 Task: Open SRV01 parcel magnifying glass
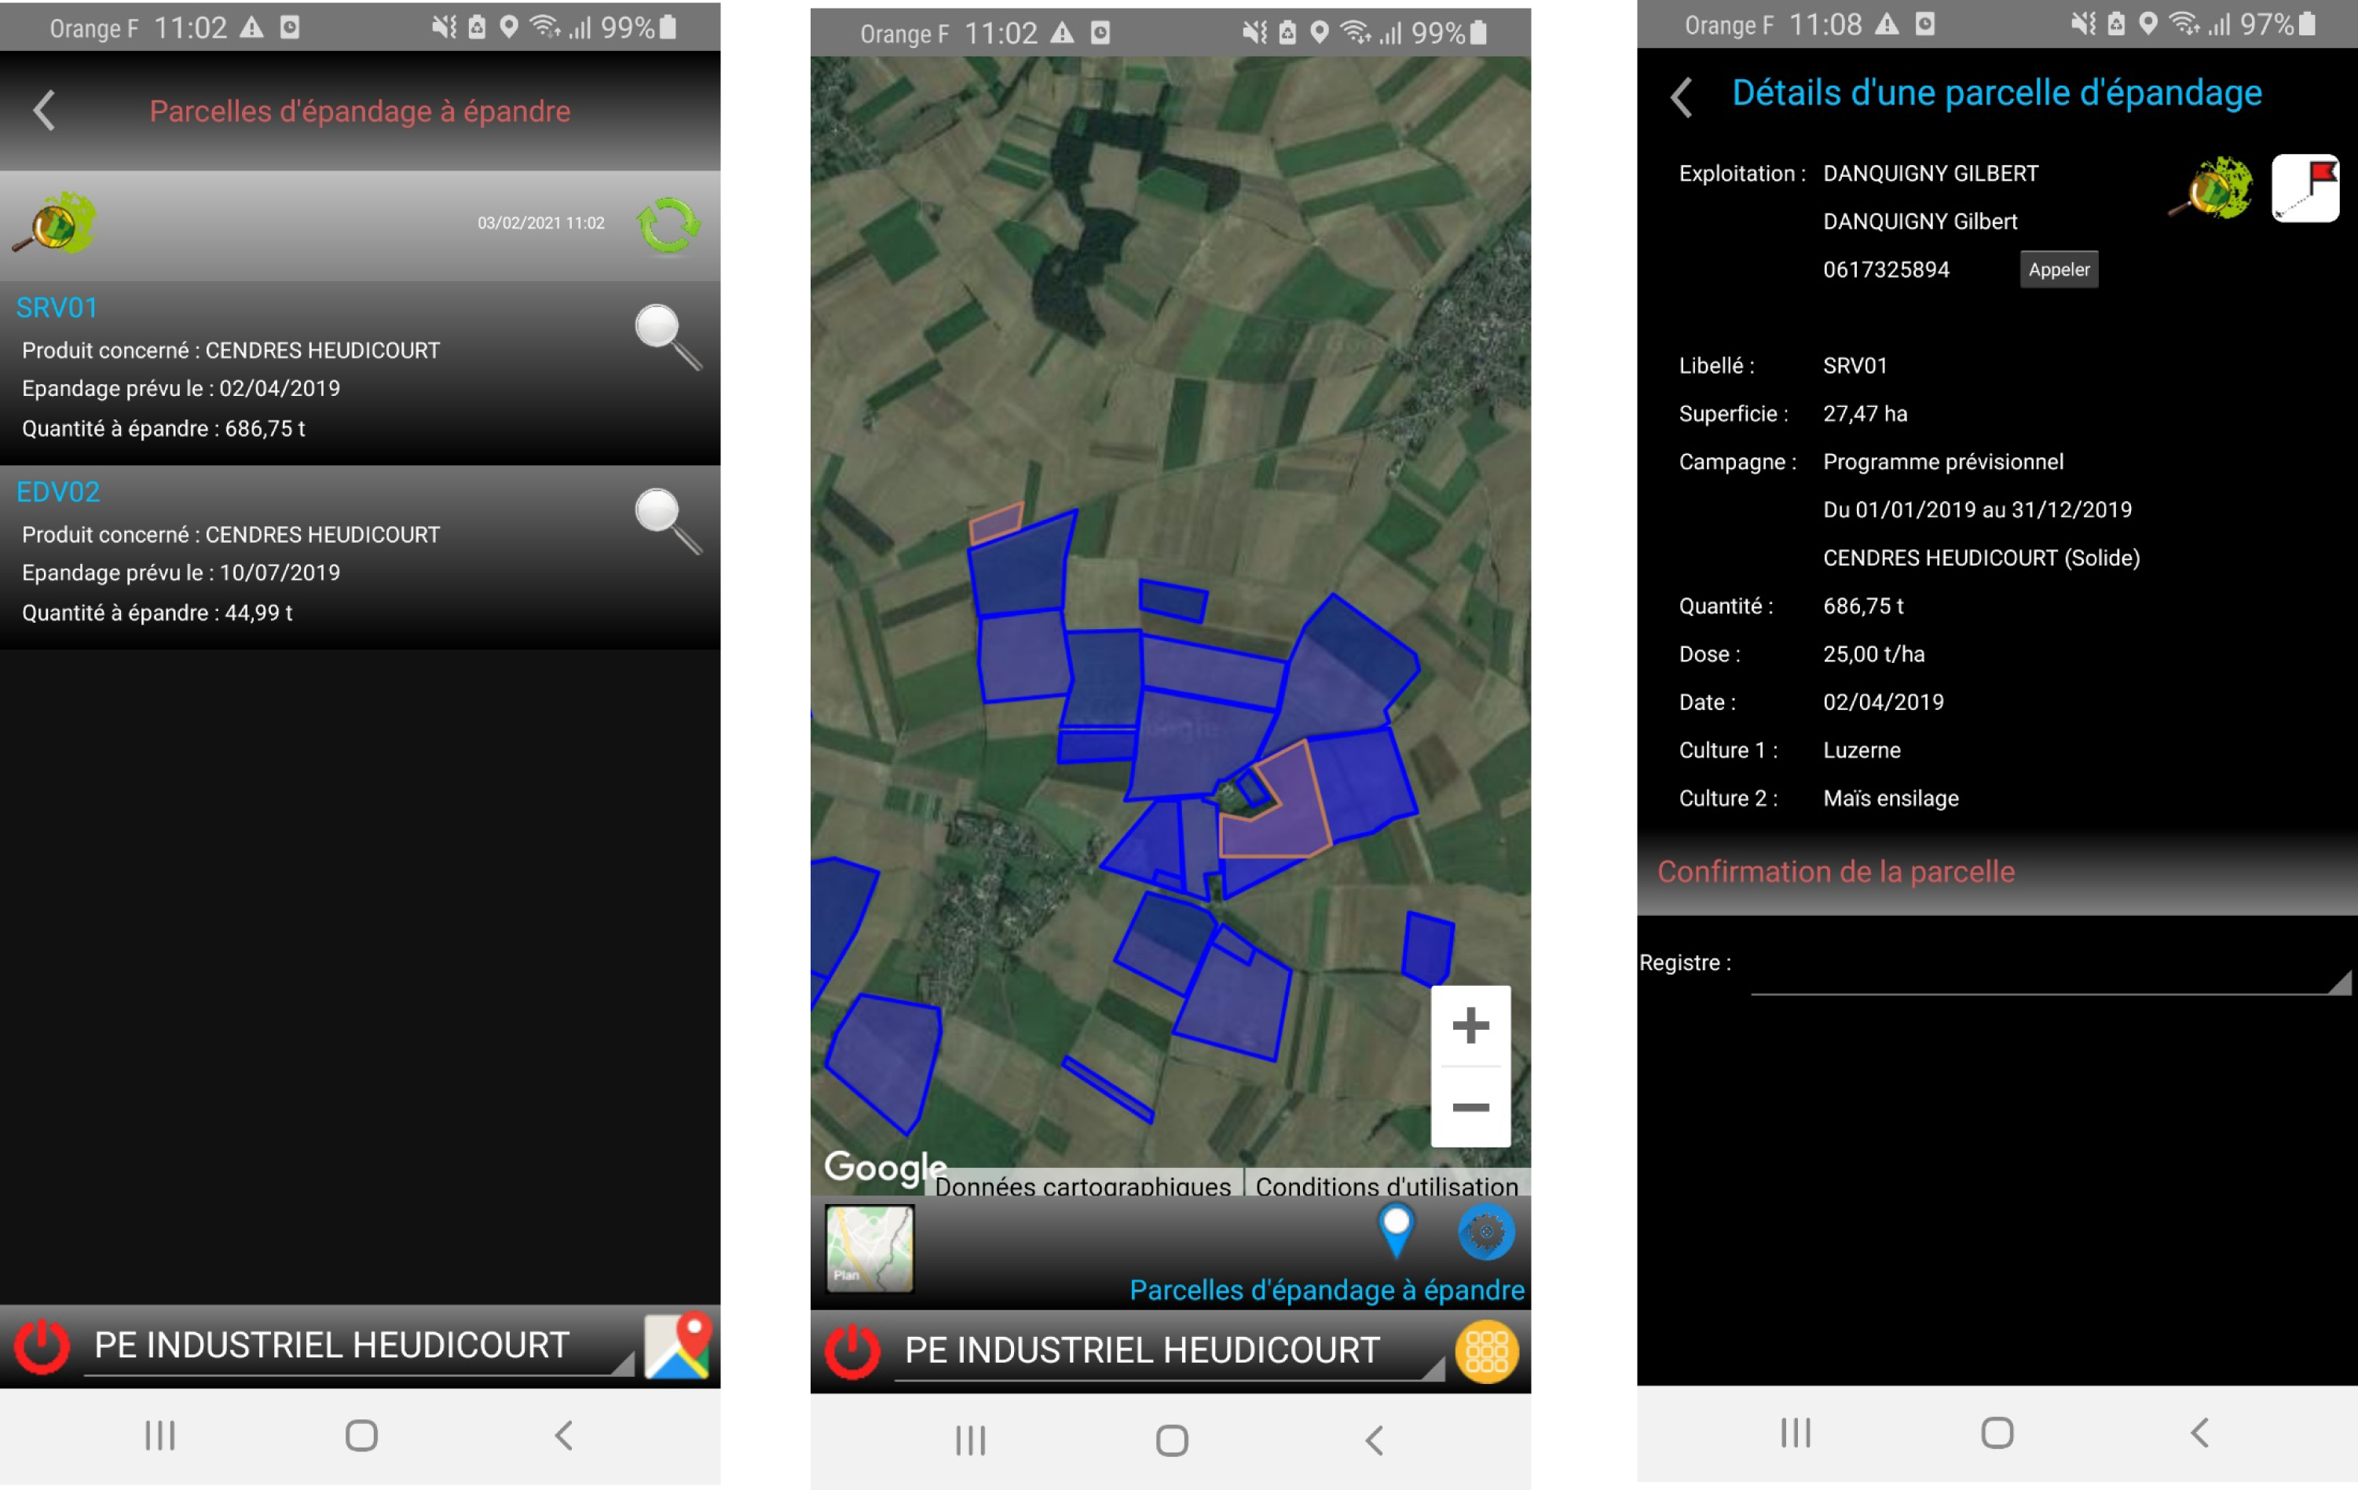point(667,337)
